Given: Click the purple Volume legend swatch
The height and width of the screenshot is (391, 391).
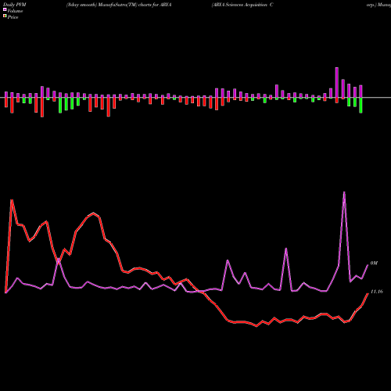Looking at the screenshot, I should 5,10.
